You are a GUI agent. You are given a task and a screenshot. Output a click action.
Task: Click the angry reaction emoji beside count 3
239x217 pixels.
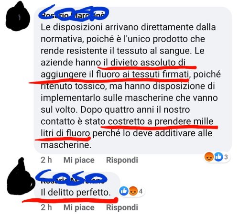(209, 157)
